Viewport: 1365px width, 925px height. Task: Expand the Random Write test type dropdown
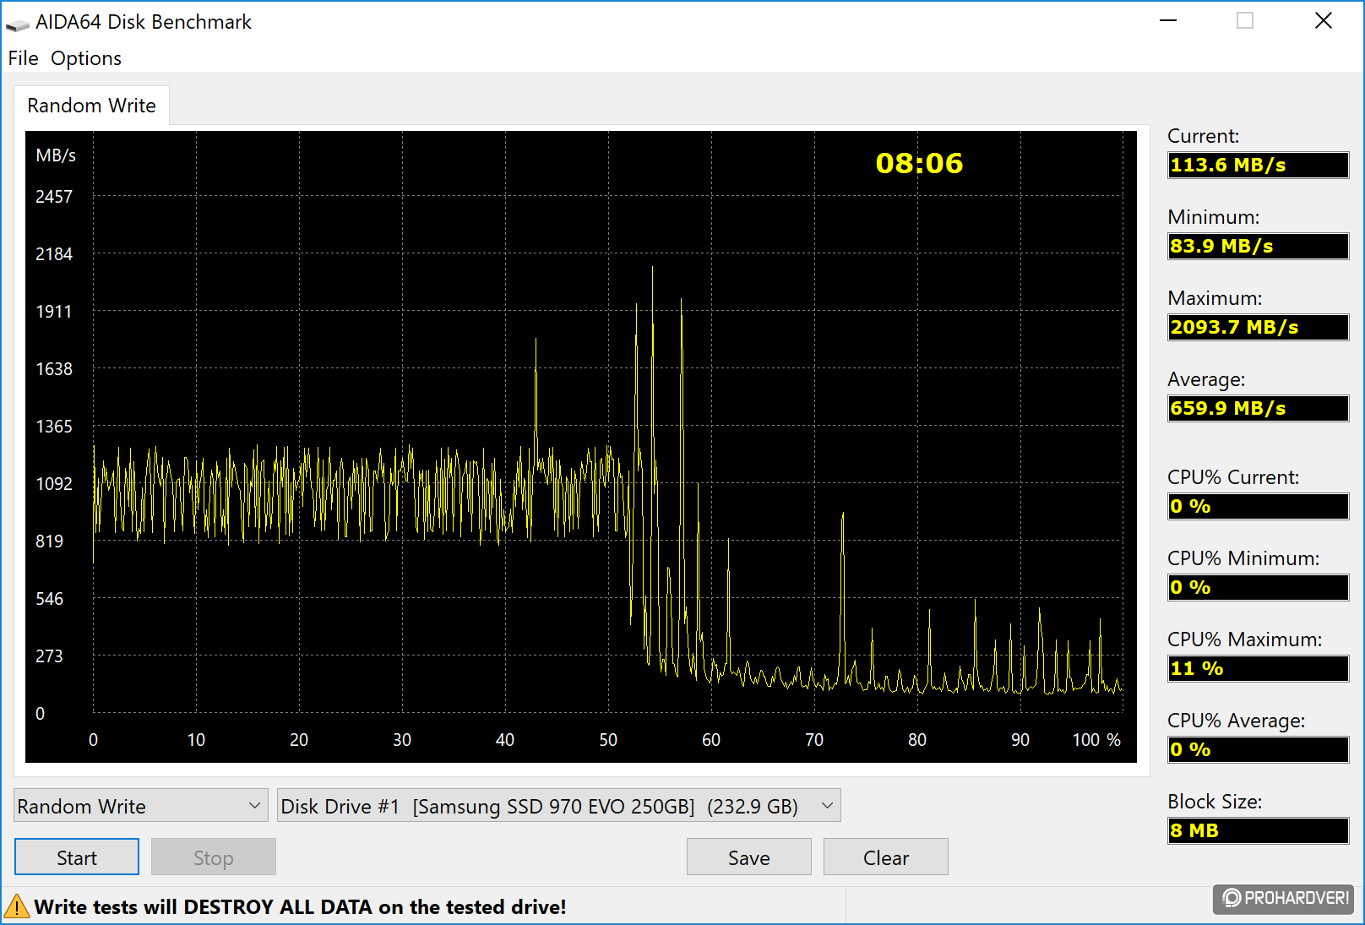click(141, 806)
